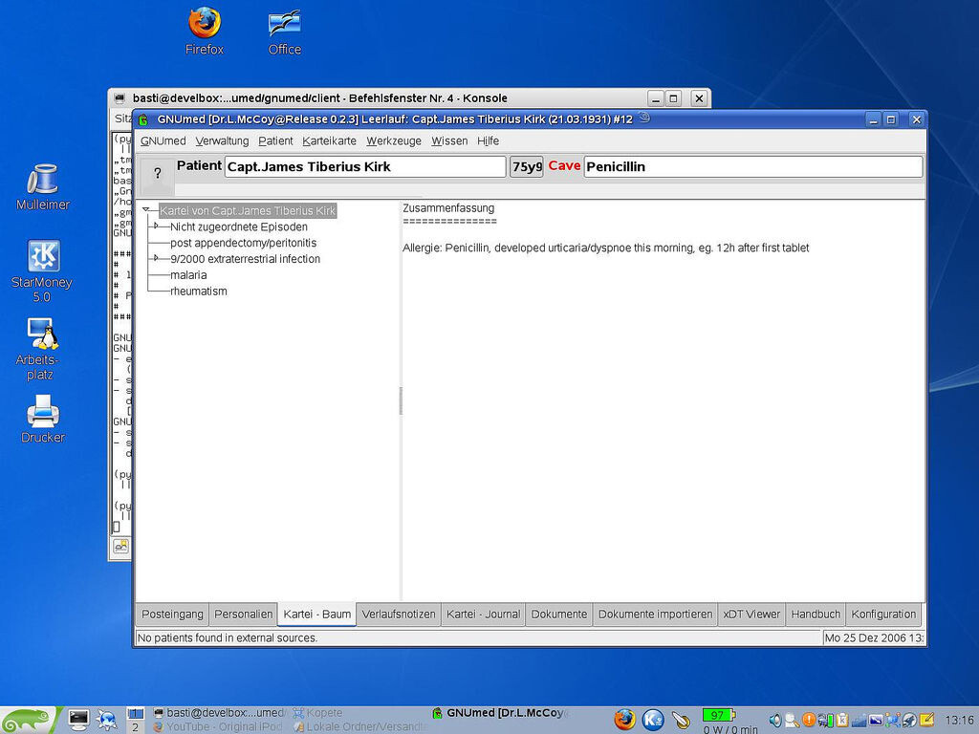The width and height of the screenshot is (979, 734).
Task: Click the Cave Penicillin allergy field
Action: click(x=753, y=166)
